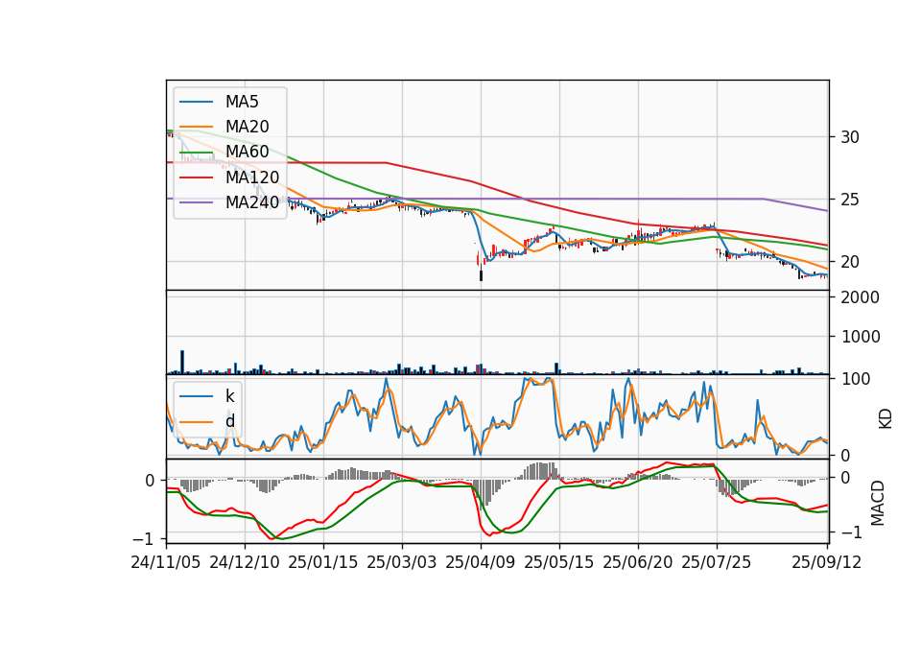Click the KD axis title
Viewport: 921px width, 662px height.
point(886,419)
